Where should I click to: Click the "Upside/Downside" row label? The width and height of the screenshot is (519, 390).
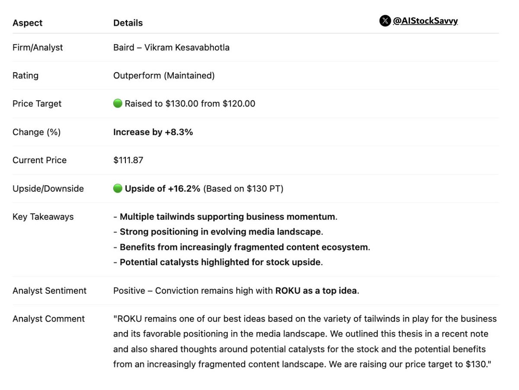tap(48, 189)
